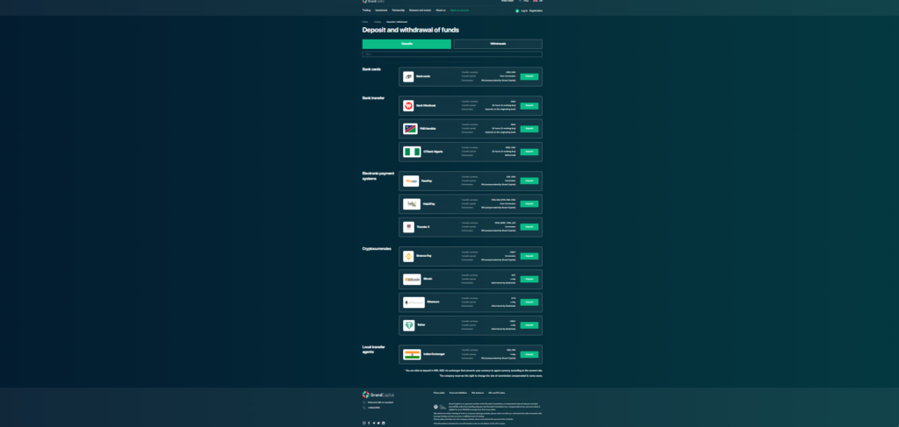
Task: Open the language selector flag dropdown
Action: pyautogui.click(x=535, y=1)
